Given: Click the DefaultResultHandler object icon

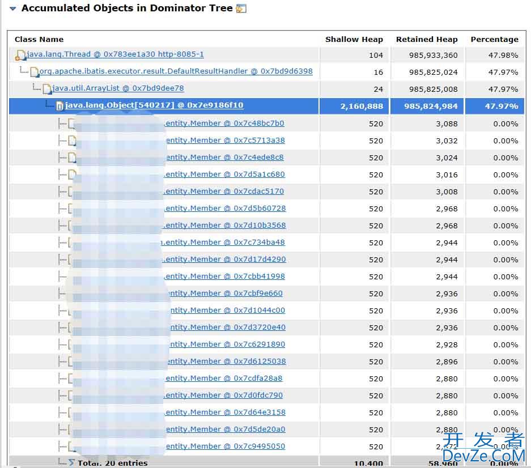Looking at the screenshot, I should (x=34, y=72).
